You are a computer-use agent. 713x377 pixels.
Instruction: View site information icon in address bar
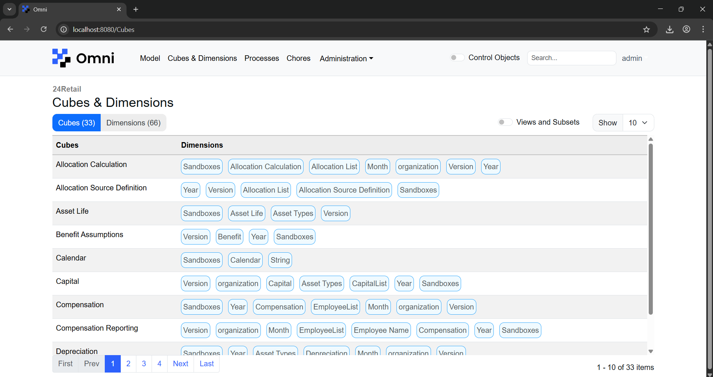pos(64,29)
